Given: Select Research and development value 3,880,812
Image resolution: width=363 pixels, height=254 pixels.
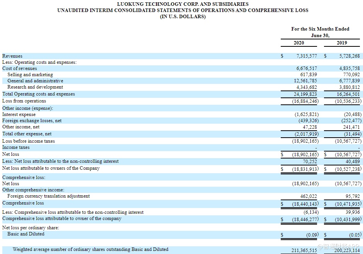Looking at the screenshot, I should pyautogui.click(x=349, y=87).
